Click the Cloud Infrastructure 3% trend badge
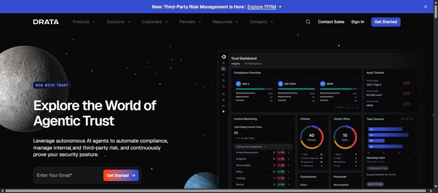This screenshot has width=438, height=193. [281, 153]
